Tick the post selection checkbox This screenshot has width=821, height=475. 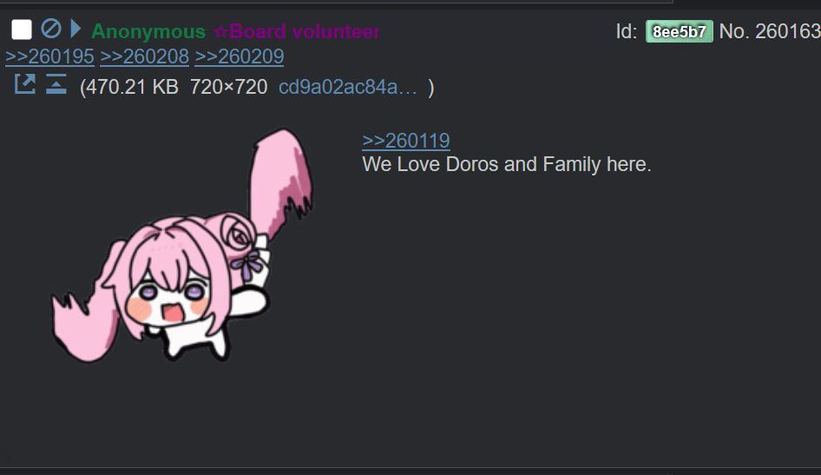coord(22,30)
